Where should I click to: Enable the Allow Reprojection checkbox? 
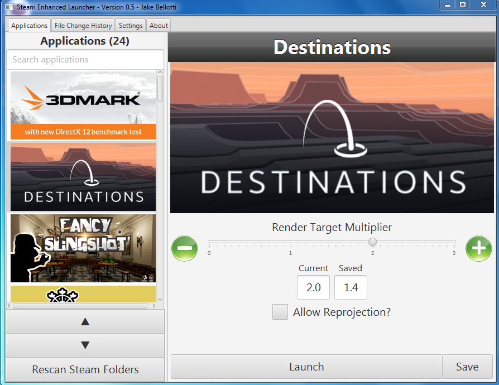pyautogui.click(x=280, y=312)
